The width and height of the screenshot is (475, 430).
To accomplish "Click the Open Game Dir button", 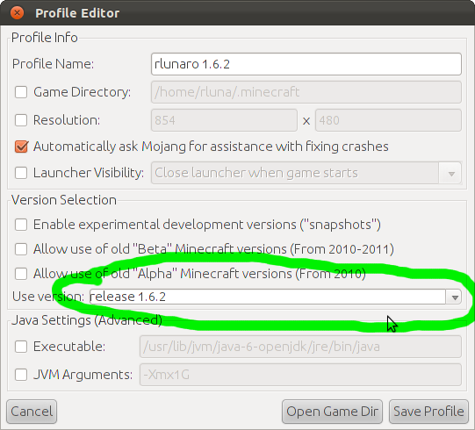I will 332,412.
